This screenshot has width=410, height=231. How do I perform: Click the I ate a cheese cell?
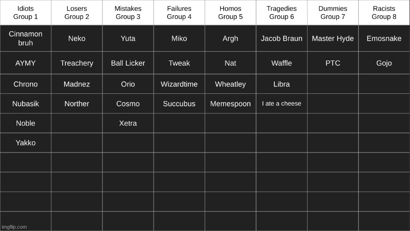[282, 103]
